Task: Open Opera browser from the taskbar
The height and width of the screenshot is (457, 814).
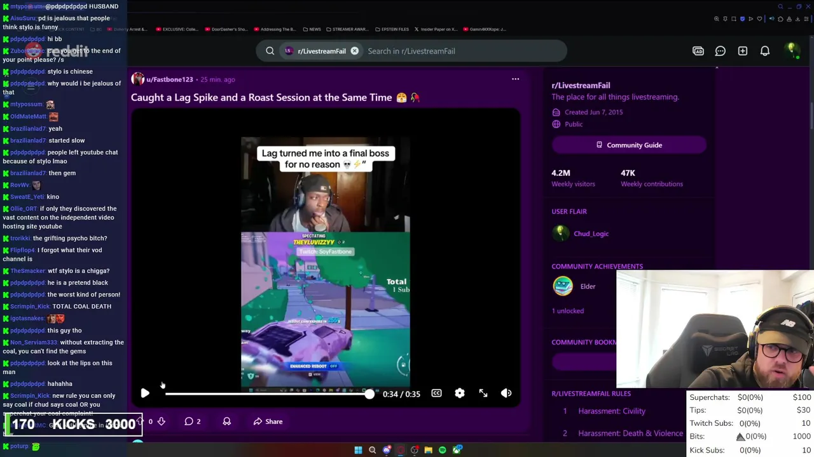Action: (400, 450)
